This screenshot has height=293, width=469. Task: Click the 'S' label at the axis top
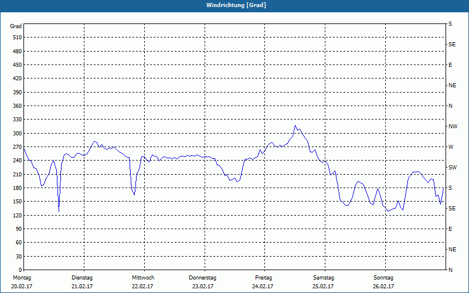point(450,24)
